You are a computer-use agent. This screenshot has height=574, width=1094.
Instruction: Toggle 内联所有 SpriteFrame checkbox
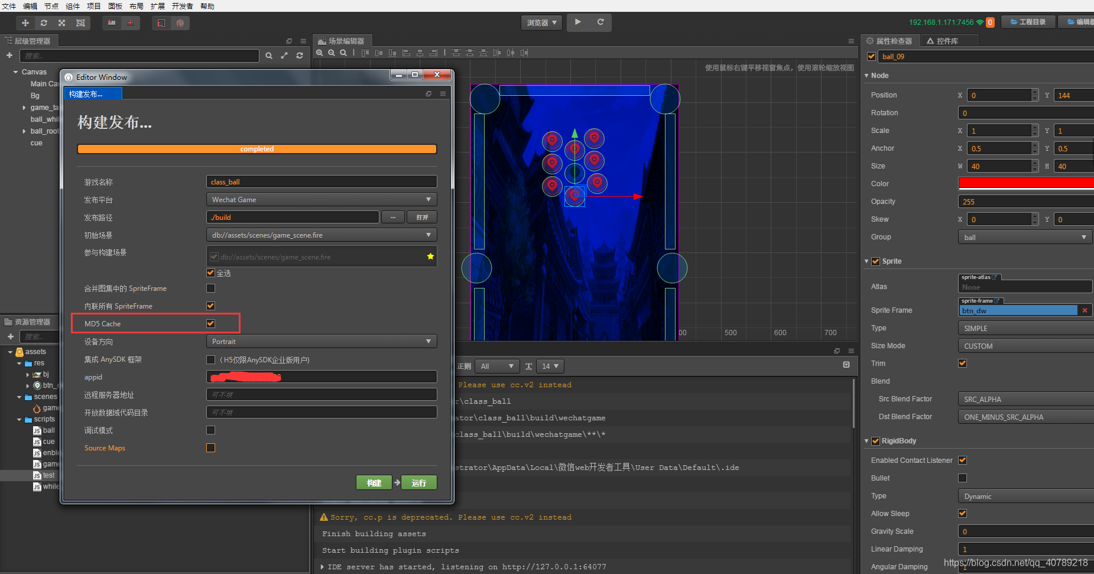210,306
